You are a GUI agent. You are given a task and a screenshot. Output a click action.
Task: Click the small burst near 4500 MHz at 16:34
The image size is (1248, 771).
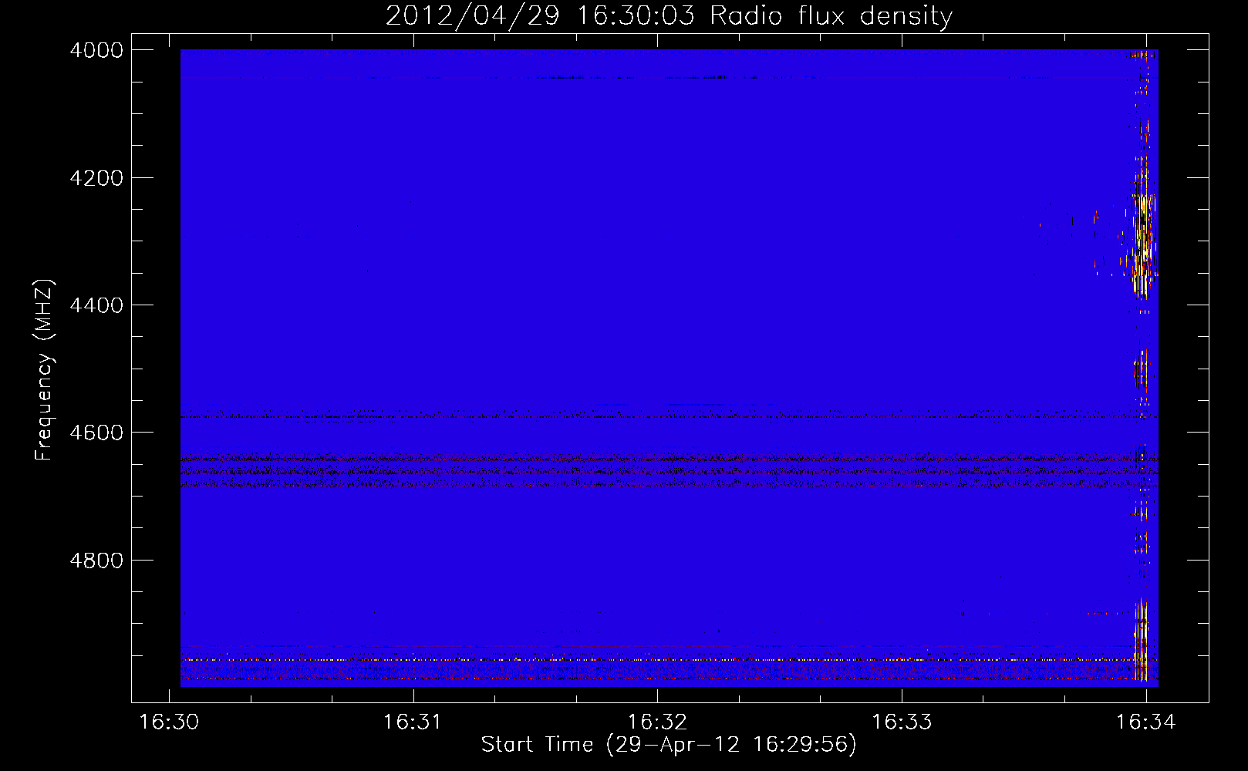pos(1140,370)
